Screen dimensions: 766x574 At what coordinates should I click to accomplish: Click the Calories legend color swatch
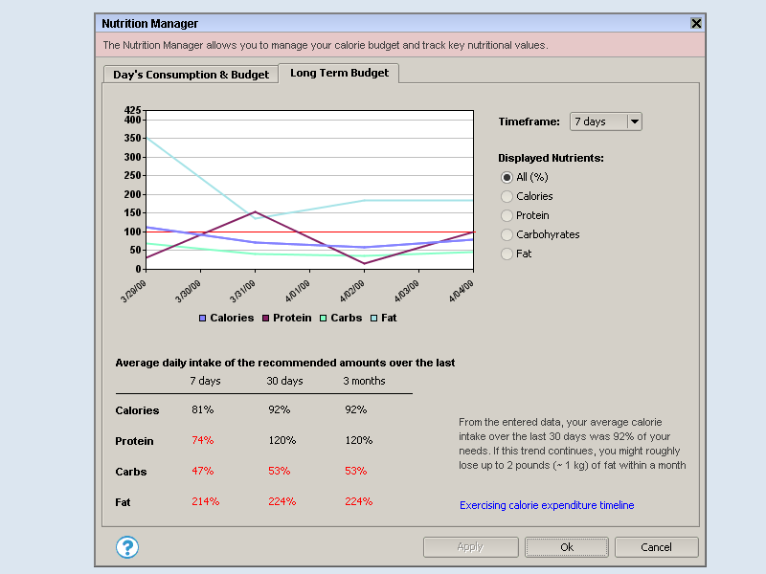tap(203, 318)
